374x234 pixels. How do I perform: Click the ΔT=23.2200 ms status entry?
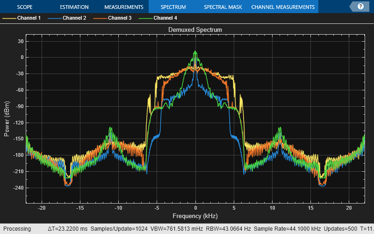67,229
